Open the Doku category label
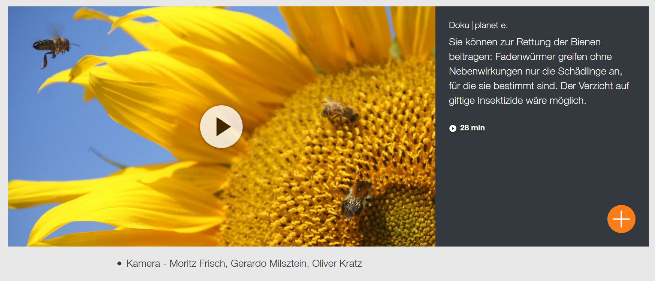This screenshot has width=655, height=281. pyautogui.click(x=459, y=25)
